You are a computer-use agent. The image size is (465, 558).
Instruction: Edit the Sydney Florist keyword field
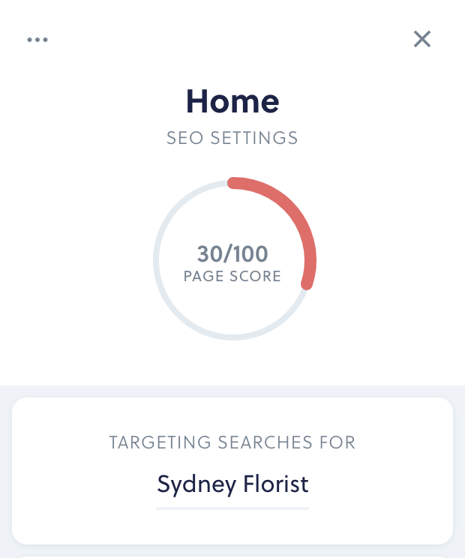[232, 484]
